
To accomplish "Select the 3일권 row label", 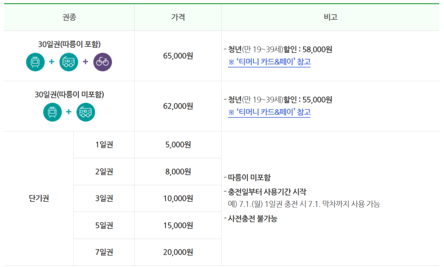I will [104, 198].
